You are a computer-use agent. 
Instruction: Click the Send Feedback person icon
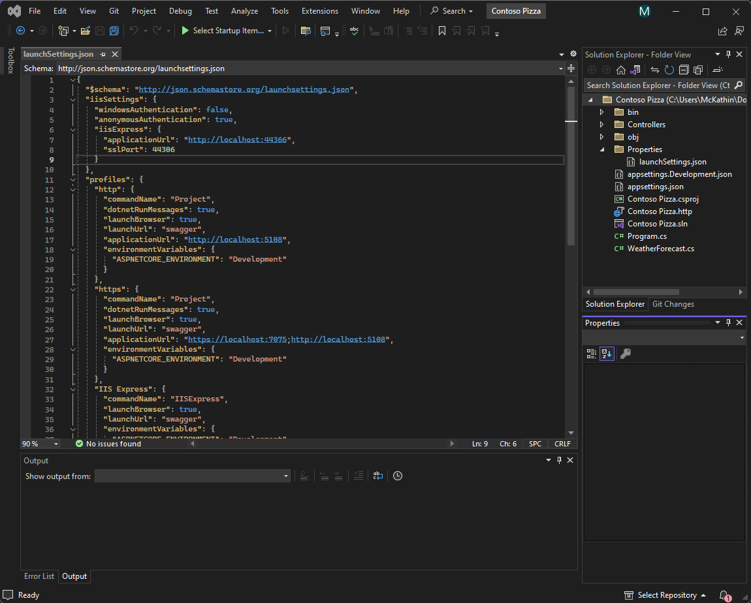(739, 31)
